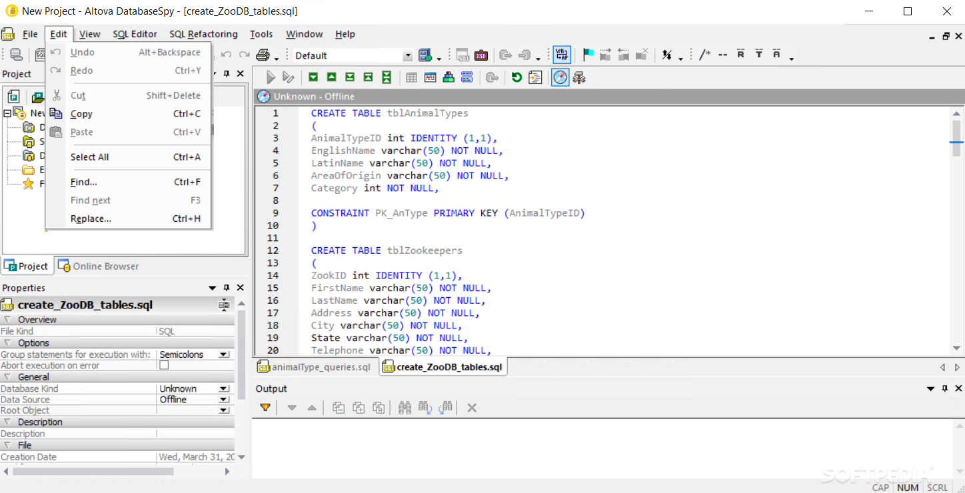Choose Select All from the Edit menu

tap(128, 157)
